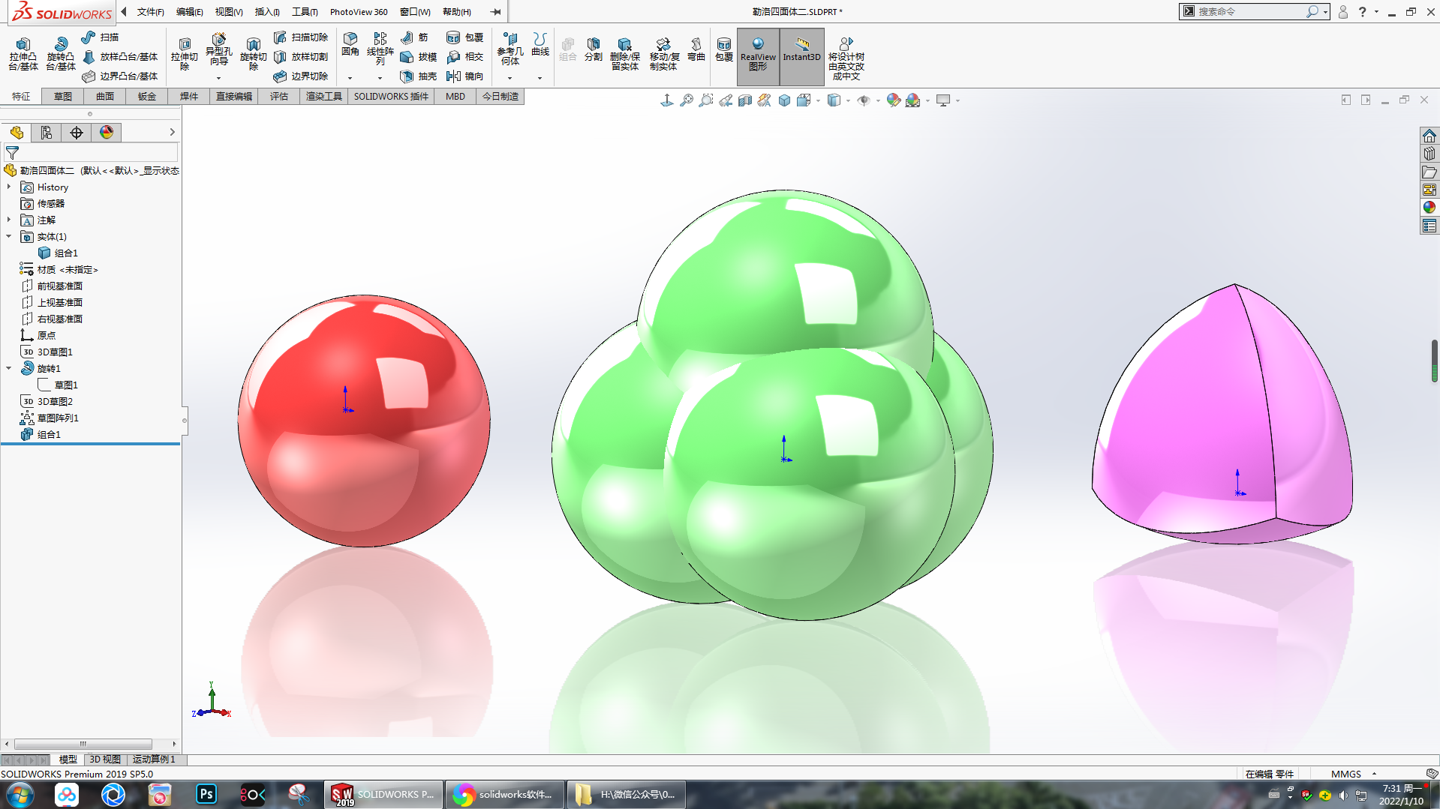This screenshot has width=1440, height=809.
Task: Click the 移动/复制实体 move copy bodies tool
Action: [x=664, y=54]
